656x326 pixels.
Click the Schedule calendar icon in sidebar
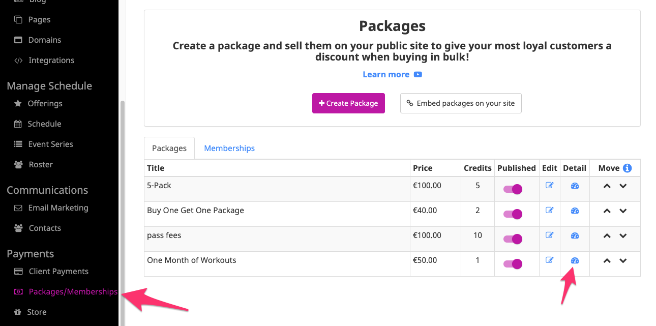click(x=19, y=124)
